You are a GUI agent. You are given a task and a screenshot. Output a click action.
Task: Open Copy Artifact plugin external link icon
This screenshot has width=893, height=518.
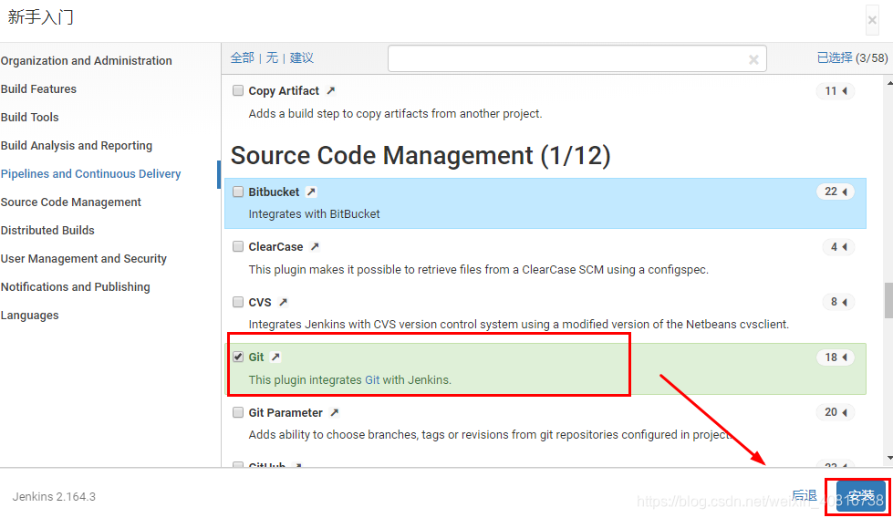point(331,90)
